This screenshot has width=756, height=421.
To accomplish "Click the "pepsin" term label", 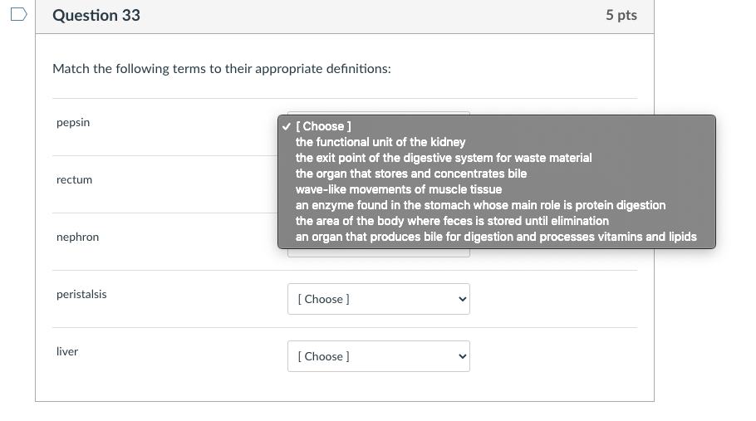I will click(73, 123).
